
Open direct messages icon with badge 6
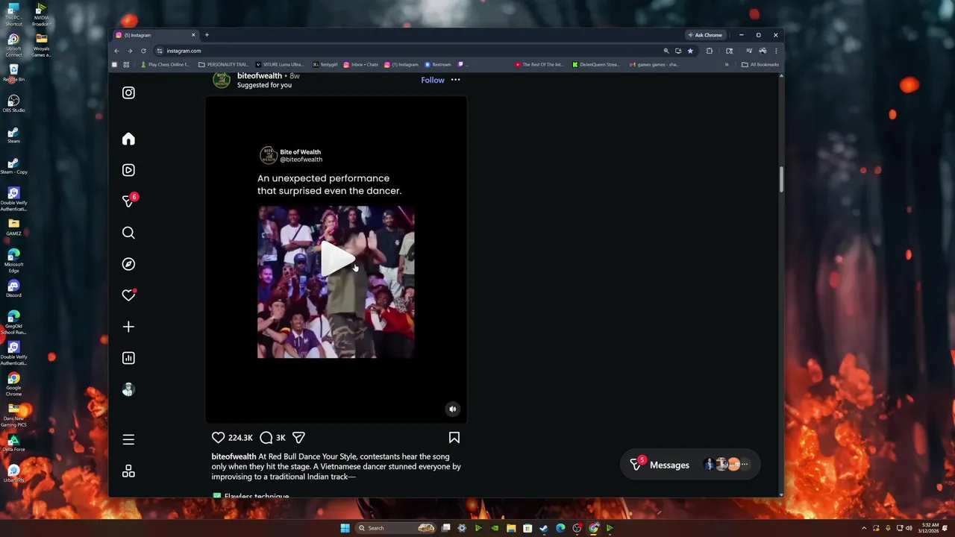coord(128,201)
